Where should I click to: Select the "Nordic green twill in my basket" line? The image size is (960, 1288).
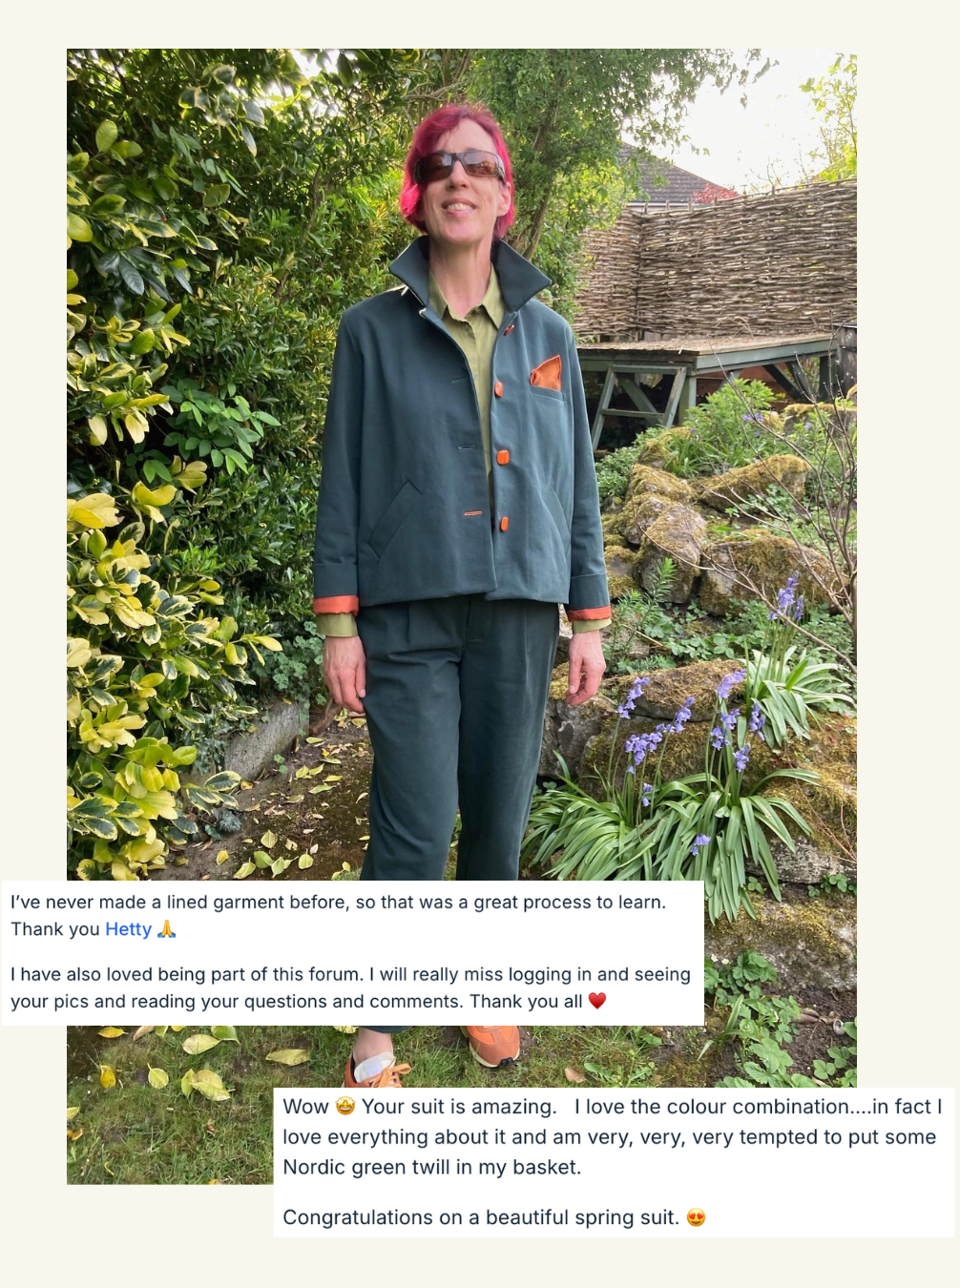431,1167
